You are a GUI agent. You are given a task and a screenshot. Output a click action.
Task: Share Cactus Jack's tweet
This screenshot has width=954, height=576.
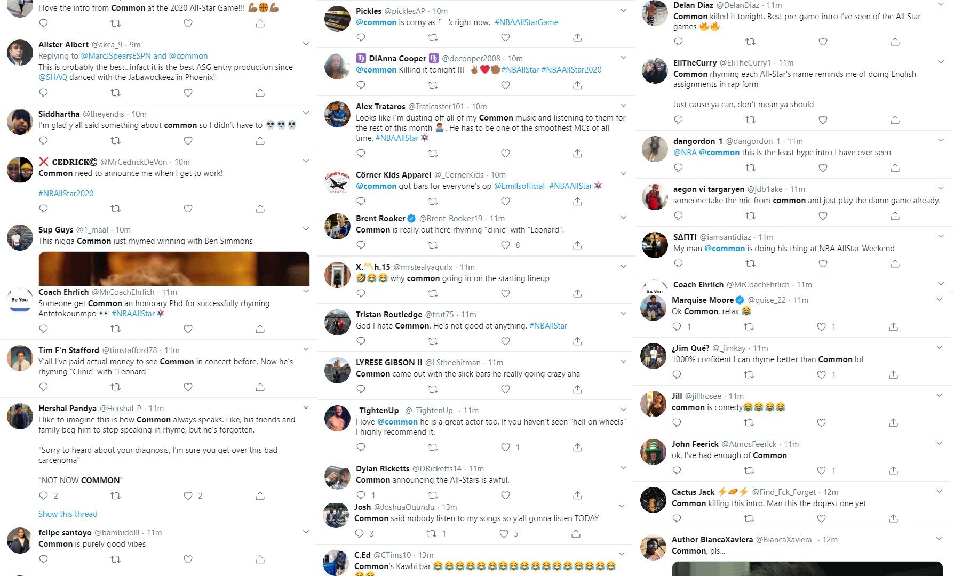pos(893,518)
